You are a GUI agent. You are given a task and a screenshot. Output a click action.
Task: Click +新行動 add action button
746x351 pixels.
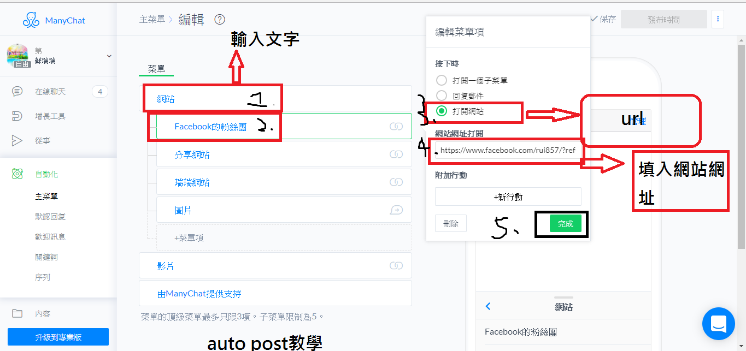click(x=508, y=197)
